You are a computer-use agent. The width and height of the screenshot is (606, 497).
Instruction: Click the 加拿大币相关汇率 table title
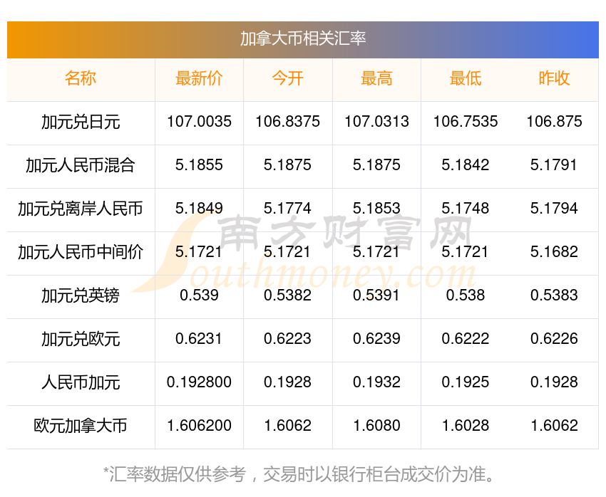click(303, 38)
